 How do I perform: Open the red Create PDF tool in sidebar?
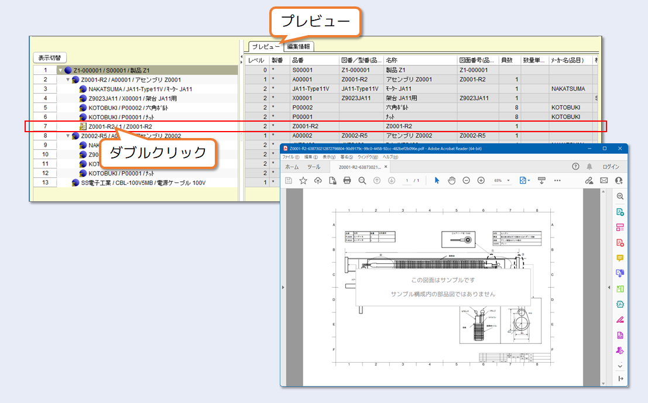coord(620,243)
